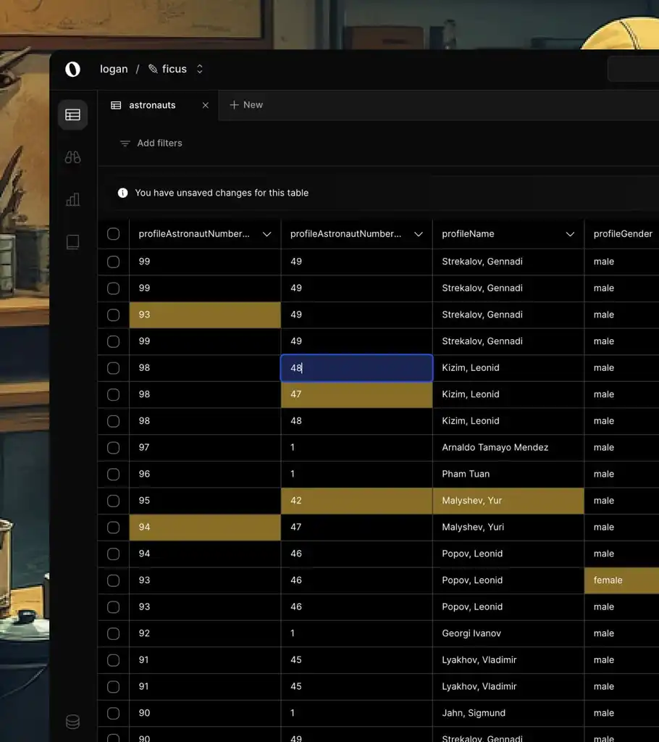Switch to the astronauts tab
The width and height of the screenshot is (659, 742).
tap(151, 106)
